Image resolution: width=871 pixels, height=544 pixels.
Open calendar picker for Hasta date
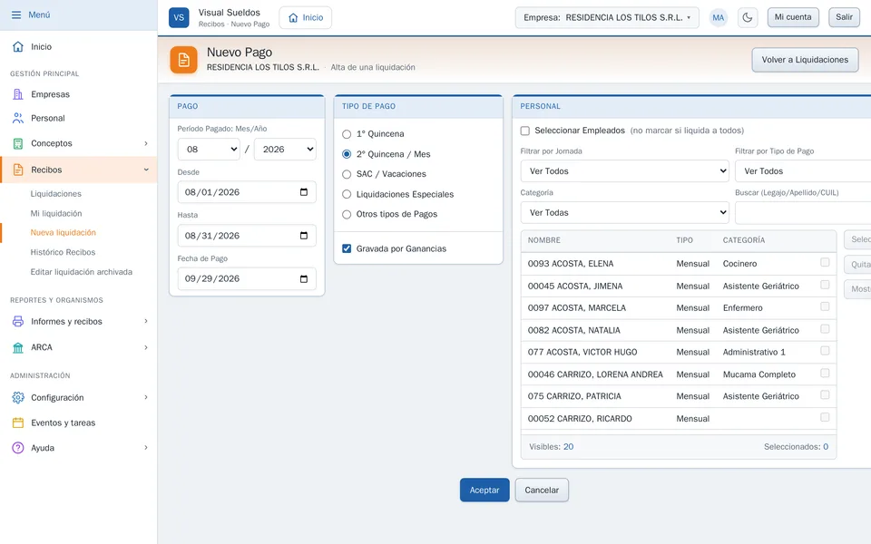click(x=304, y=236)
